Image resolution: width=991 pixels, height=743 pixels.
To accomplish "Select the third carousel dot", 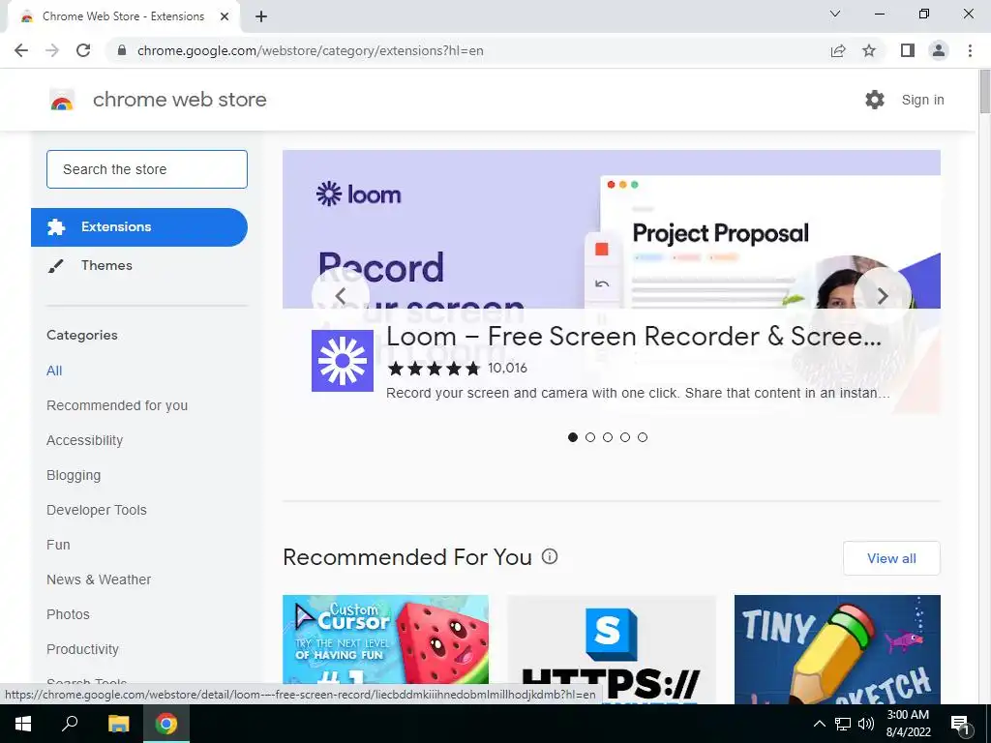I will (608, 437).
